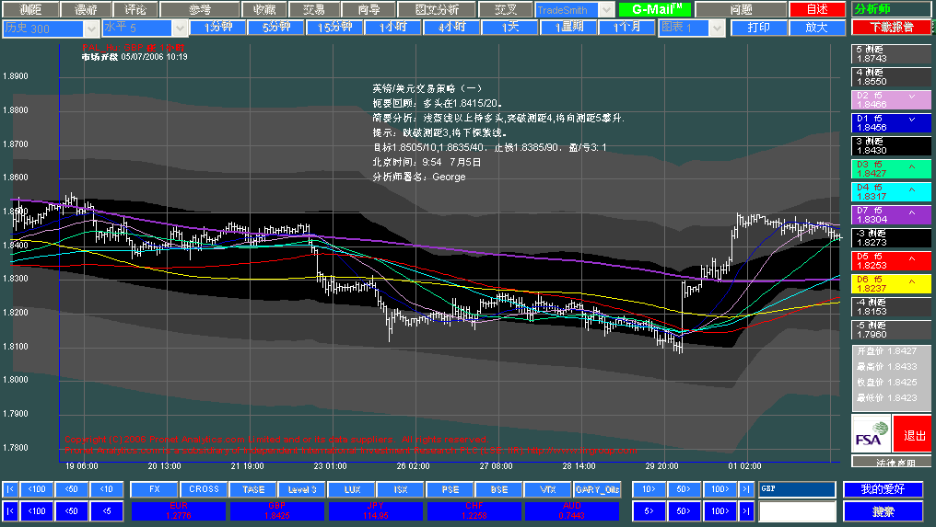Toggle the down arrow on D2 f5

tap(912, 96)
